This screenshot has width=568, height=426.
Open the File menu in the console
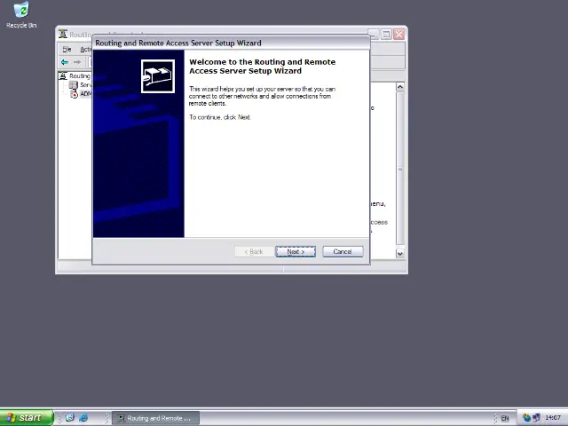point(67,50)
